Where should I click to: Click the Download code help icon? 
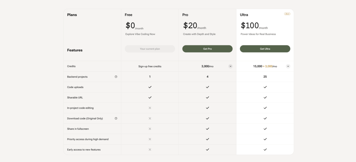[x=116, y=118]
